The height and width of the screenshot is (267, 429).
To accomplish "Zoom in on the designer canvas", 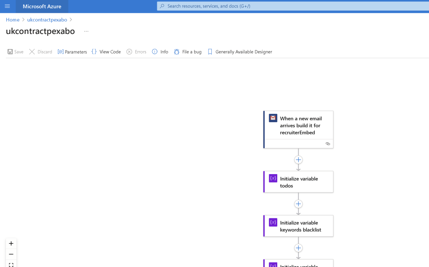I will coord(11,243).
